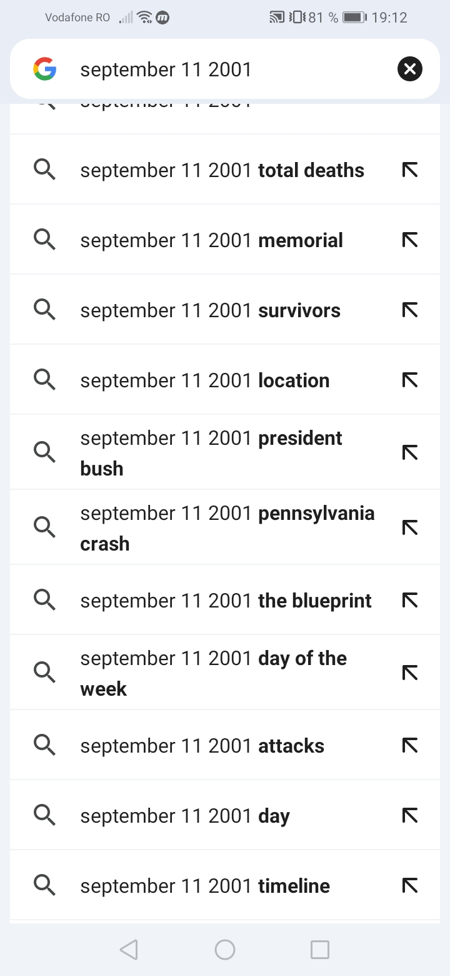This screenshot has height=976, width=450.
Task: Insert 'total deaths' suggestion via arrow icon
Action: (410, 170)
